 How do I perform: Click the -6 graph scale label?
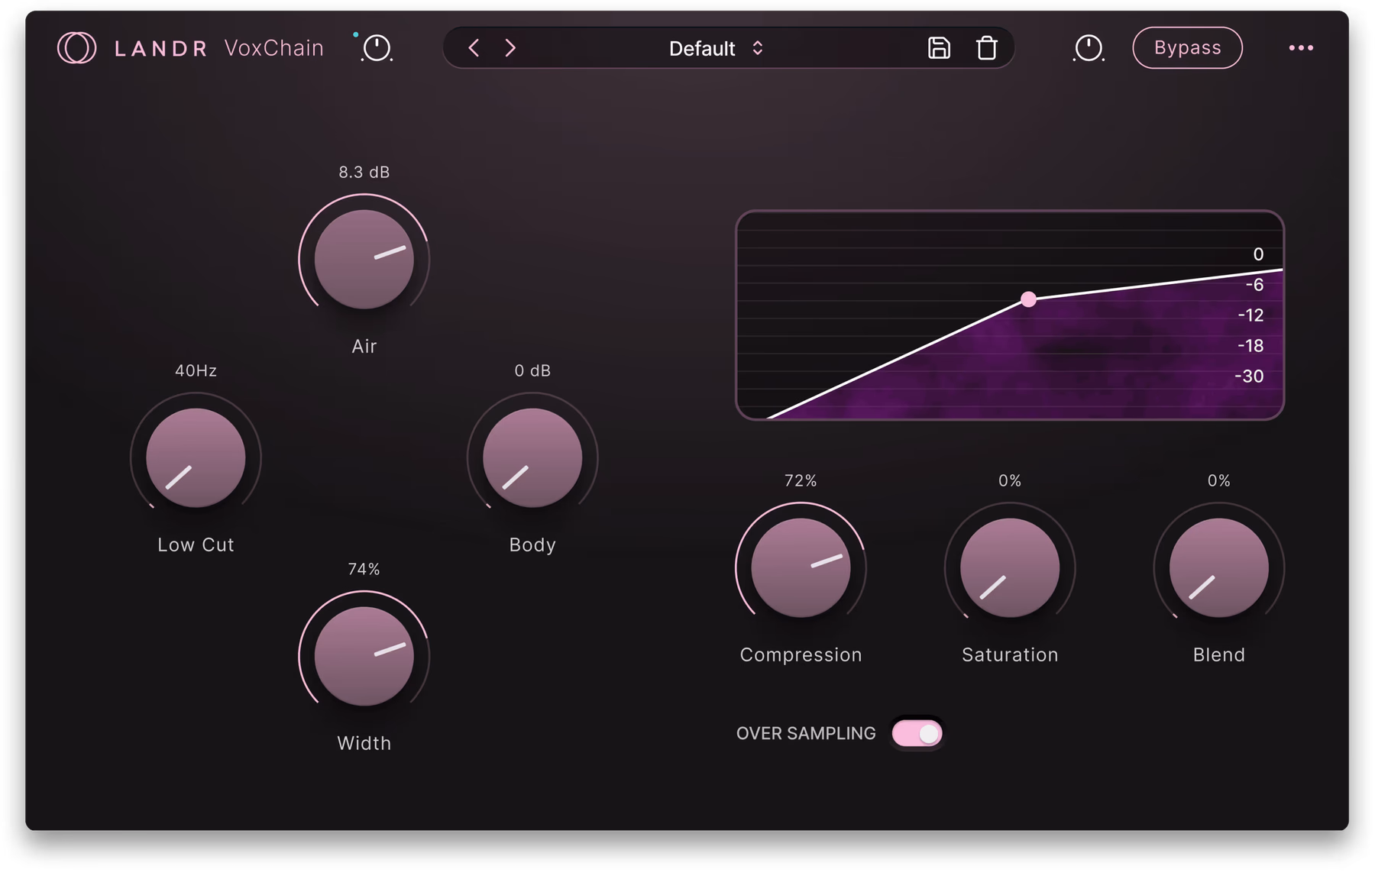pyautogui.click(x=1254, y=285)
